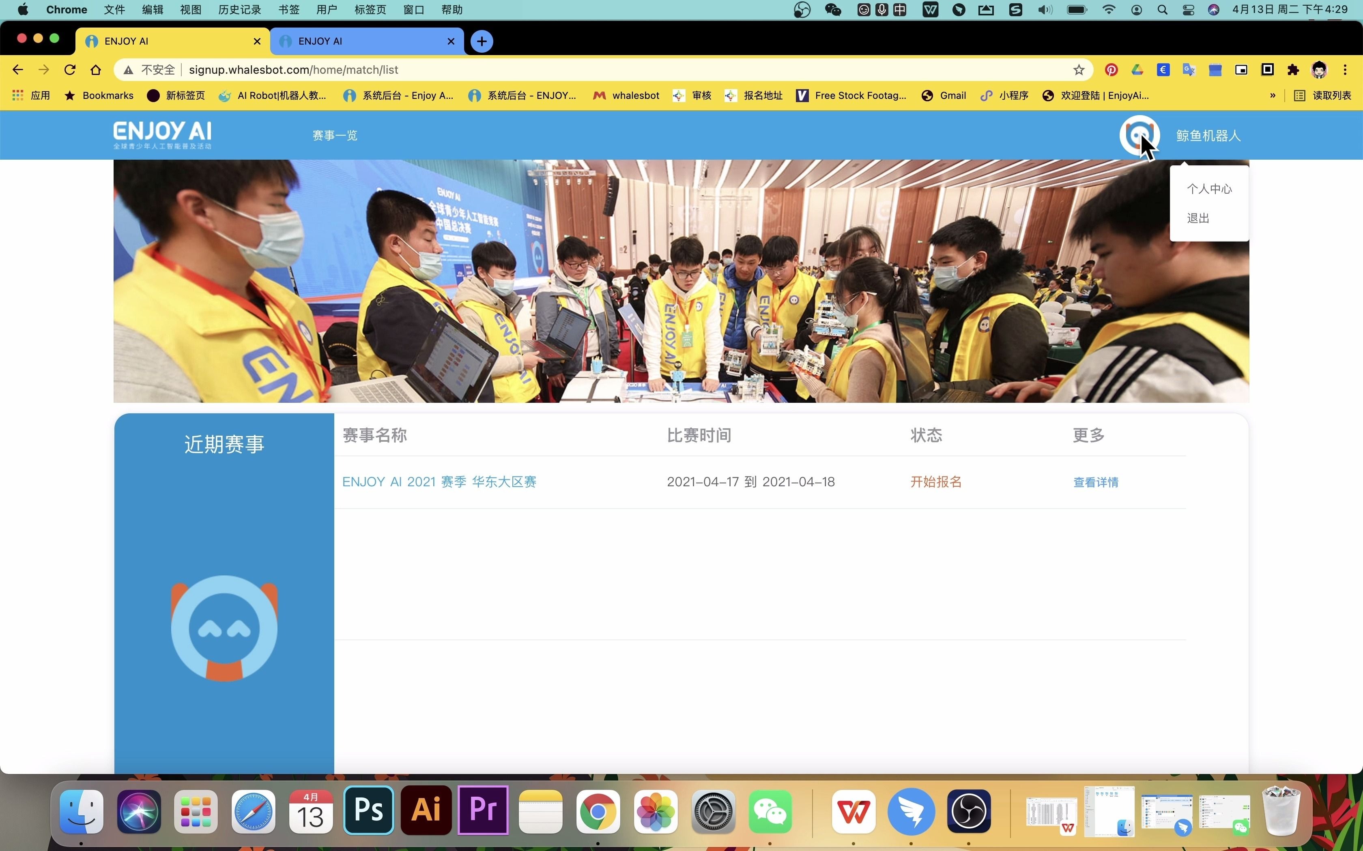This screenshot has height=851, width=1363.
Task: Open Photoshop from the Dock
Action: 368,810
